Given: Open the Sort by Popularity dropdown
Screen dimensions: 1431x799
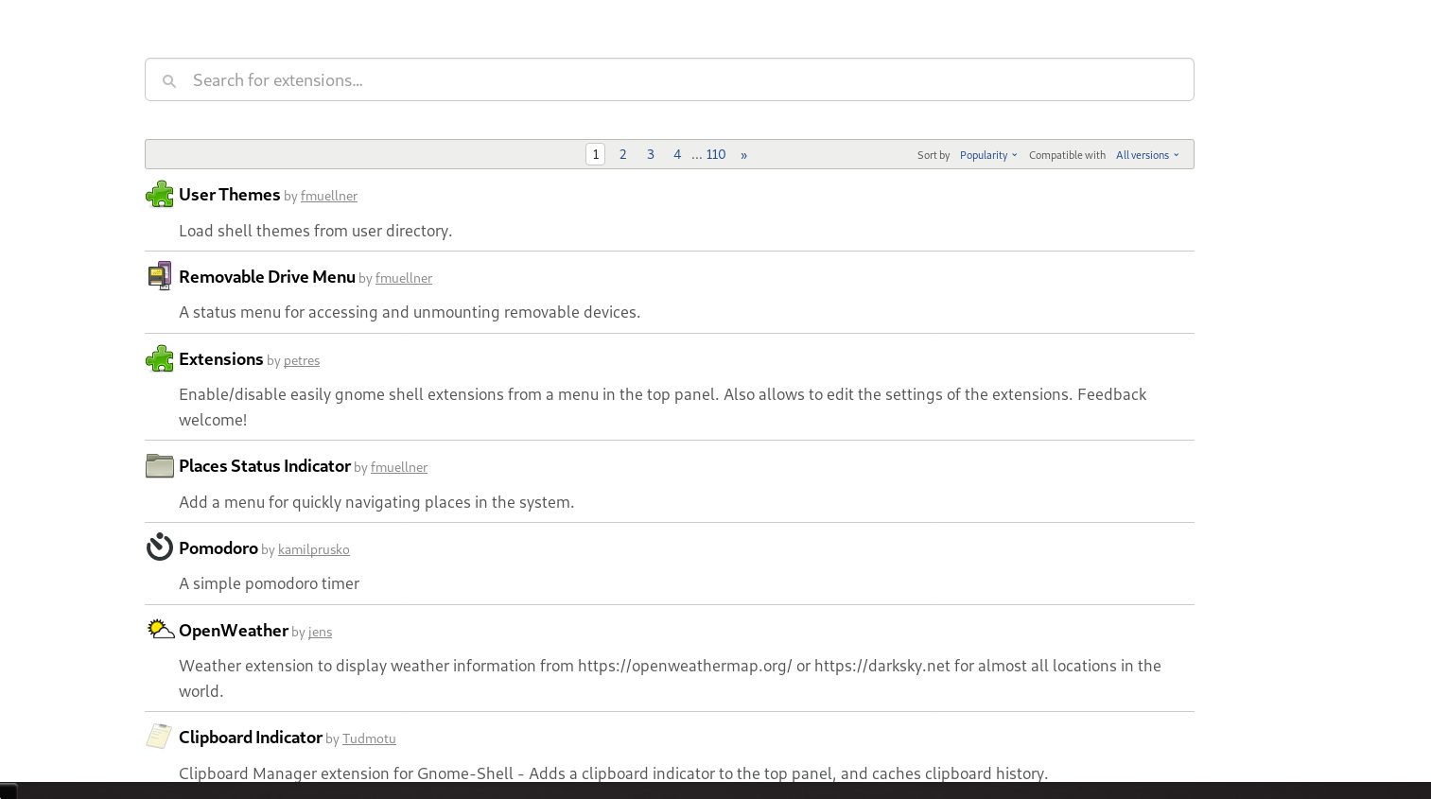Looking at the screenshot, I should (x=988, y=155).
